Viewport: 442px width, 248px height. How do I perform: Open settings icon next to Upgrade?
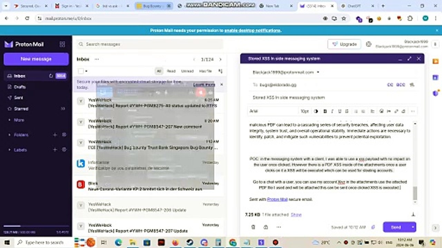[x=368, y=44]
